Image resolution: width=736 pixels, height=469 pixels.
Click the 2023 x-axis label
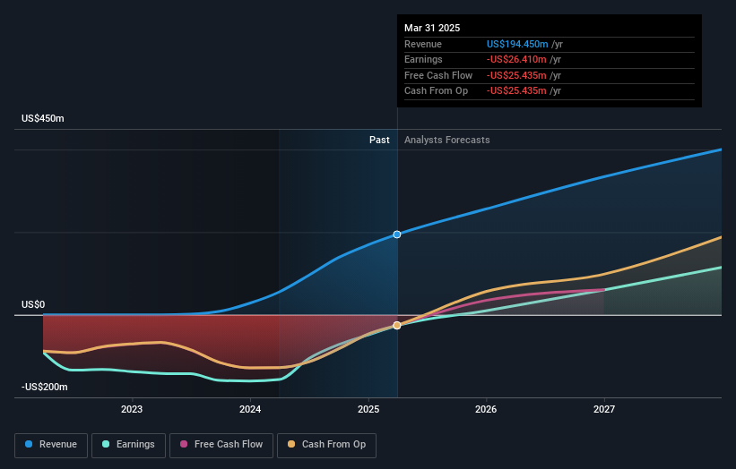132,409
